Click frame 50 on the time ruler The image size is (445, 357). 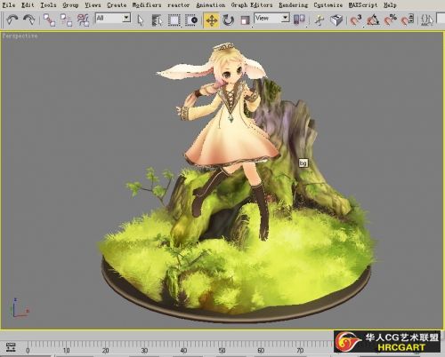(x=222, y=351)
